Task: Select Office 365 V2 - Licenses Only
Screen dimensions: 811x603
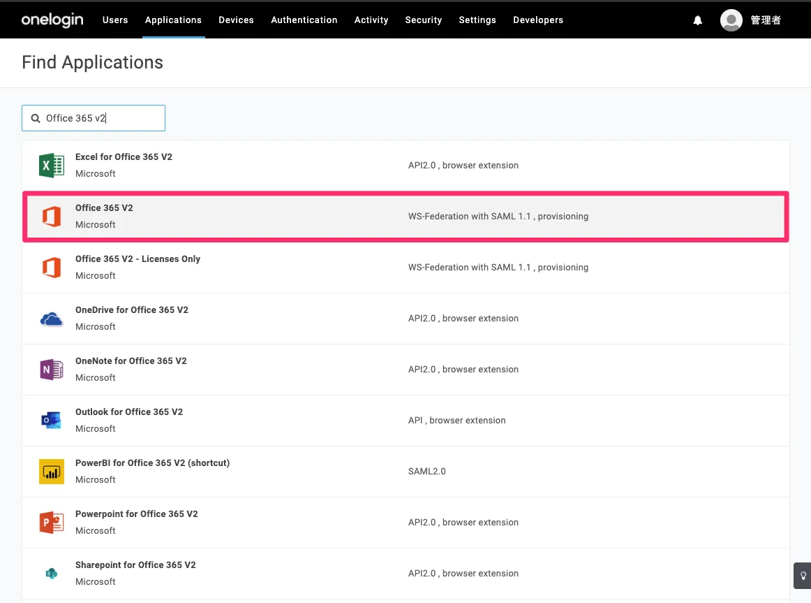Action: click(x=137, y=259)
